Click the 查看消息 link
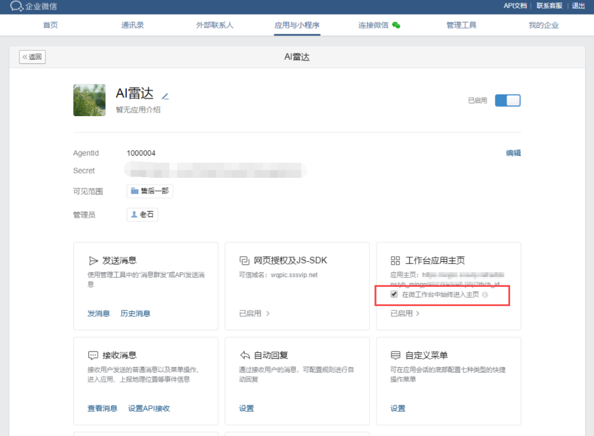The height and width of the screenshot is (436, 594). point(102,408)
